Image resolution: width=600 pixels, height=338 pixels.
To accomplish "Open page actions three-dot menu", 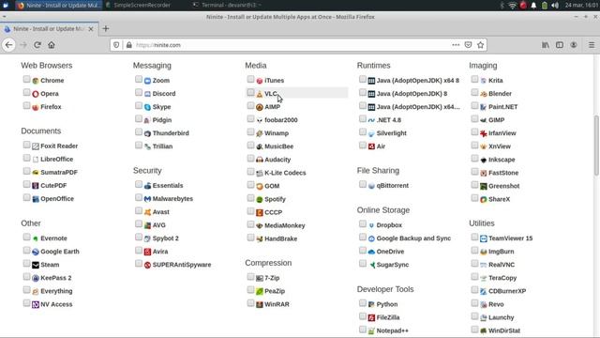I will tap(456, 45).
